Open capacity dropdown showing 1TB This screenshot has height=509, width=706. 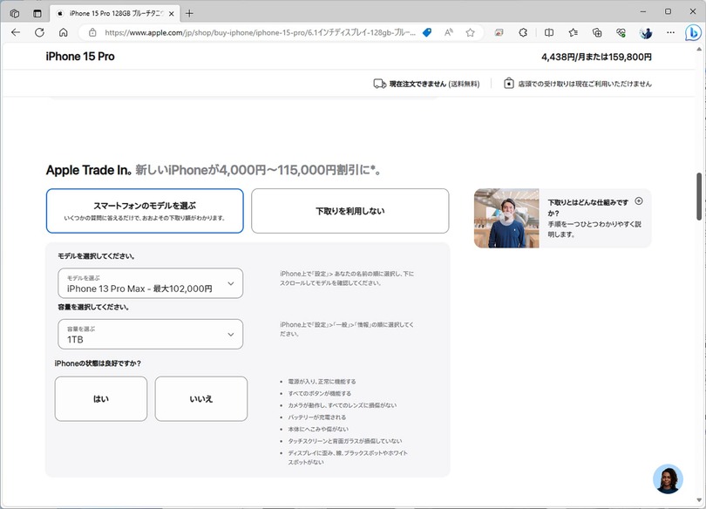click(x=151, y=334)
